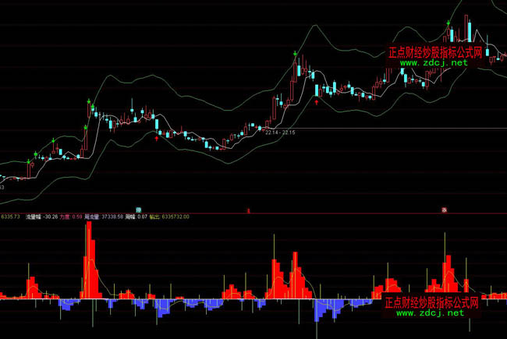The image size is (507, 339).
Task: Click the leftmost green buy arrow
Action: (29, 161)
